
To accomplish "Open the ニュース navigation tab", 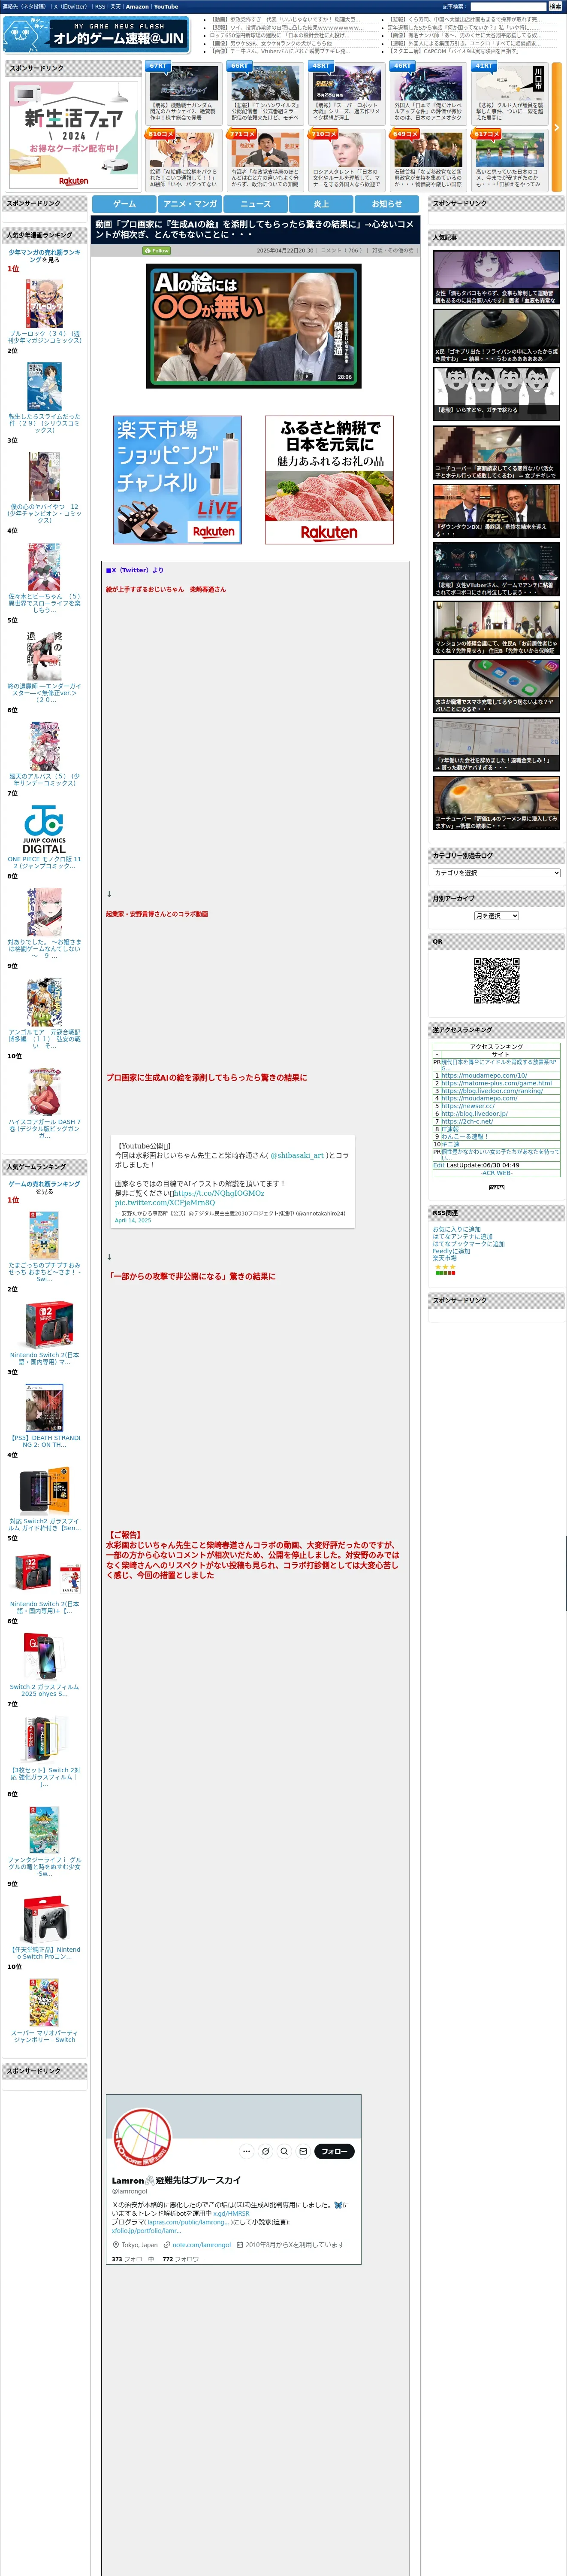I will click(x=256, y=203).
